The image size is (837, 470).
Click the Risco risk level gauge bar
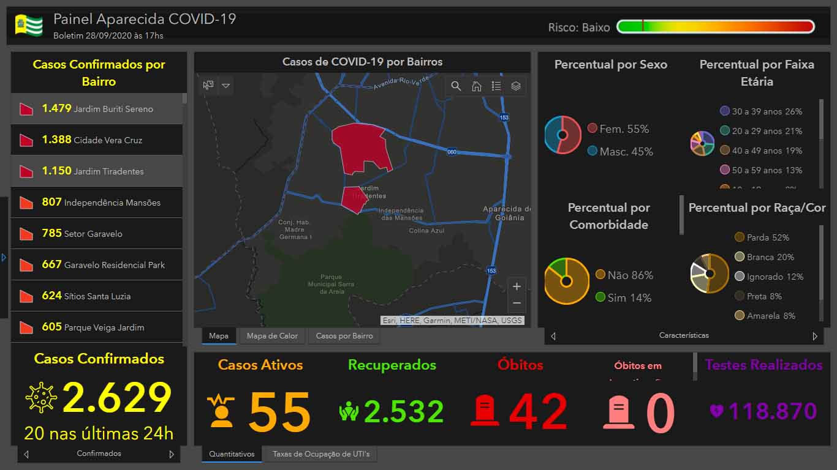[715, 26]
